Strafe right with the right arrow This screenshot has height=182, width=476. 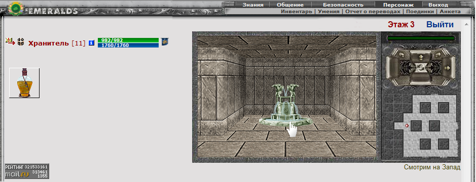(447, 68)
